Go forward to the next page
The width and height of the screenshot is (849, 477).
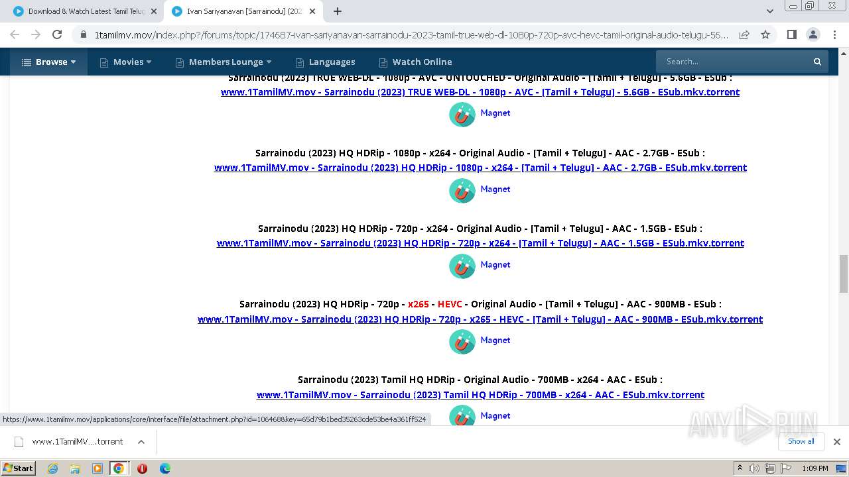pos(36,34)
